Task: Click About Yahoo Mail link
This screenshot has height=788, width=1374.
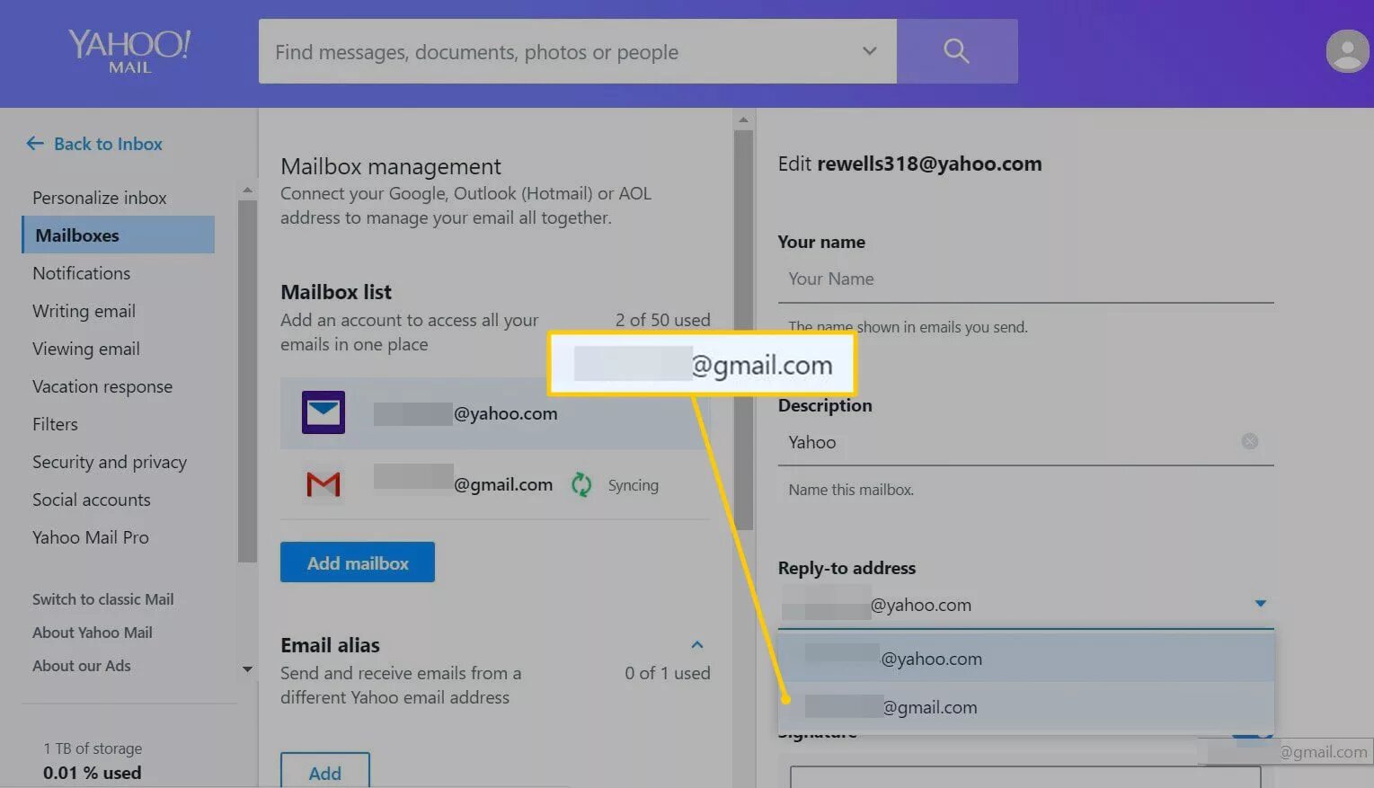Action: click(93, 633)
